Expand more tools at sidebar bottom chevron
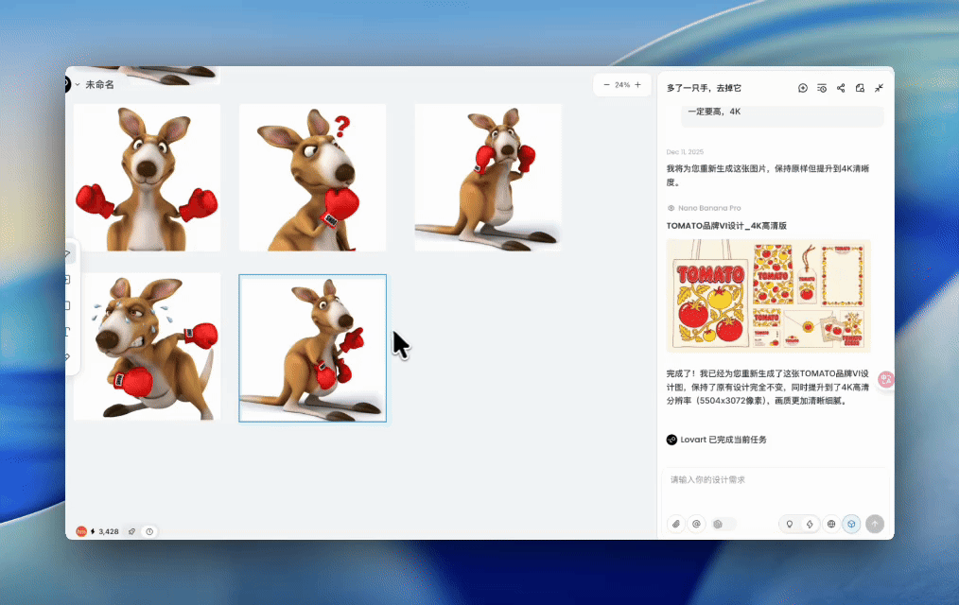 coord(66,358)
